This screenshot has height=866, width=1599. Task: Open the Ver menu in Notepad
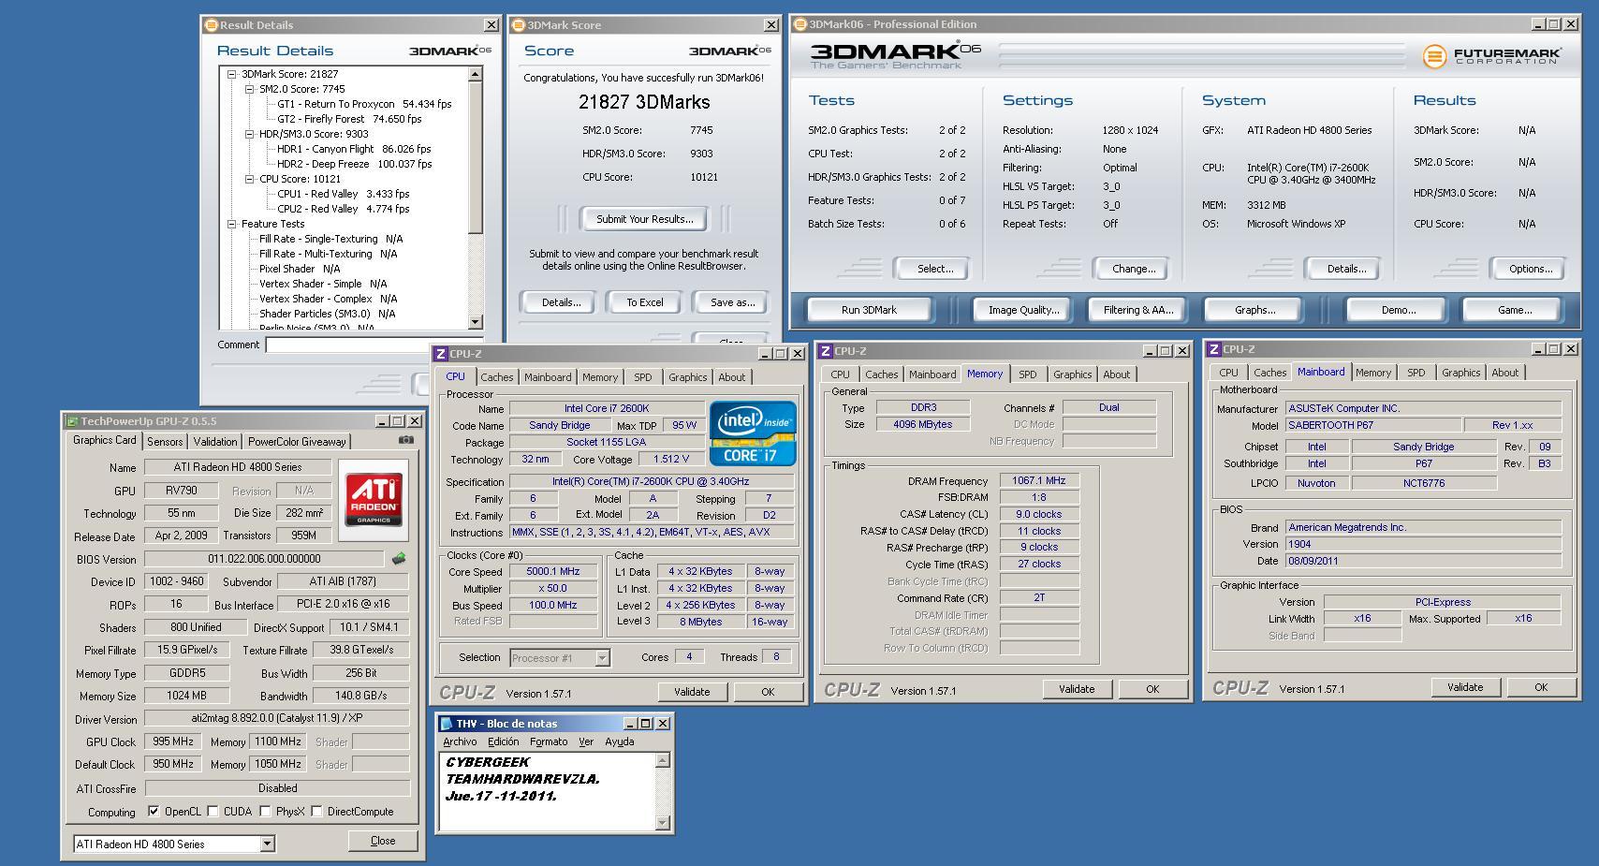[x=586, y=741]
